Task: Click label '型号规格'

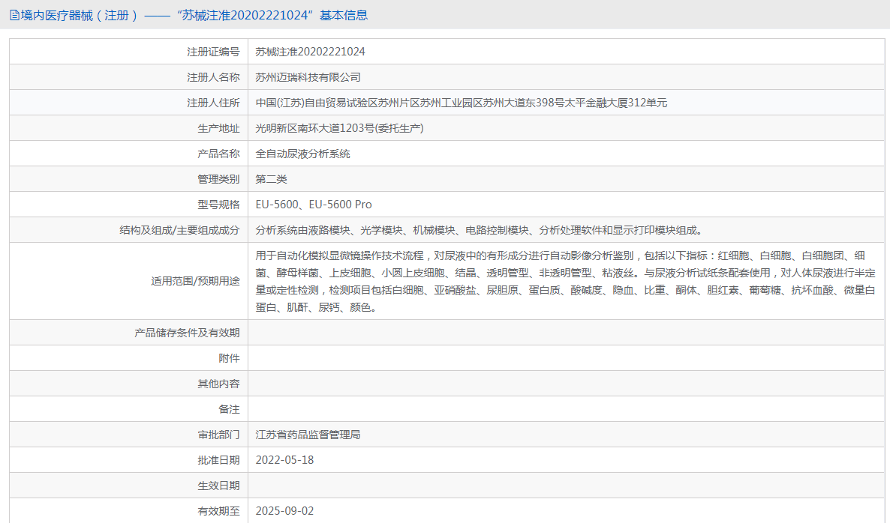Action: (218, 205)
